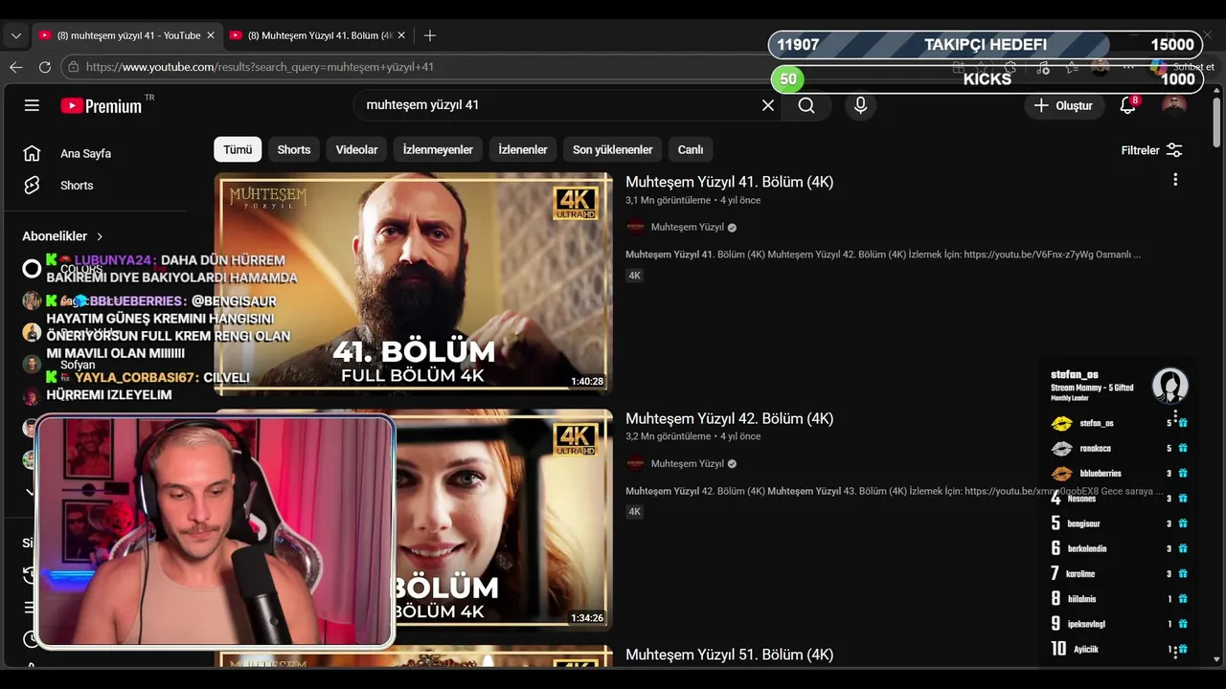Select the İzlenenler filter chip

pyautogui.click(x=523, y=150)
